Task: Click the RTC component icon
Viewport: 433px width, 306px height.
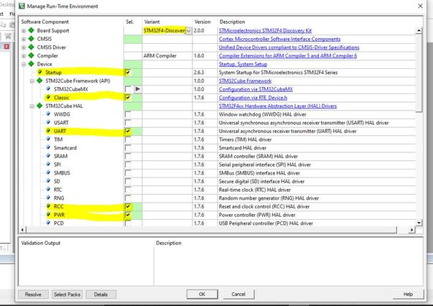Action: [48, 190]
